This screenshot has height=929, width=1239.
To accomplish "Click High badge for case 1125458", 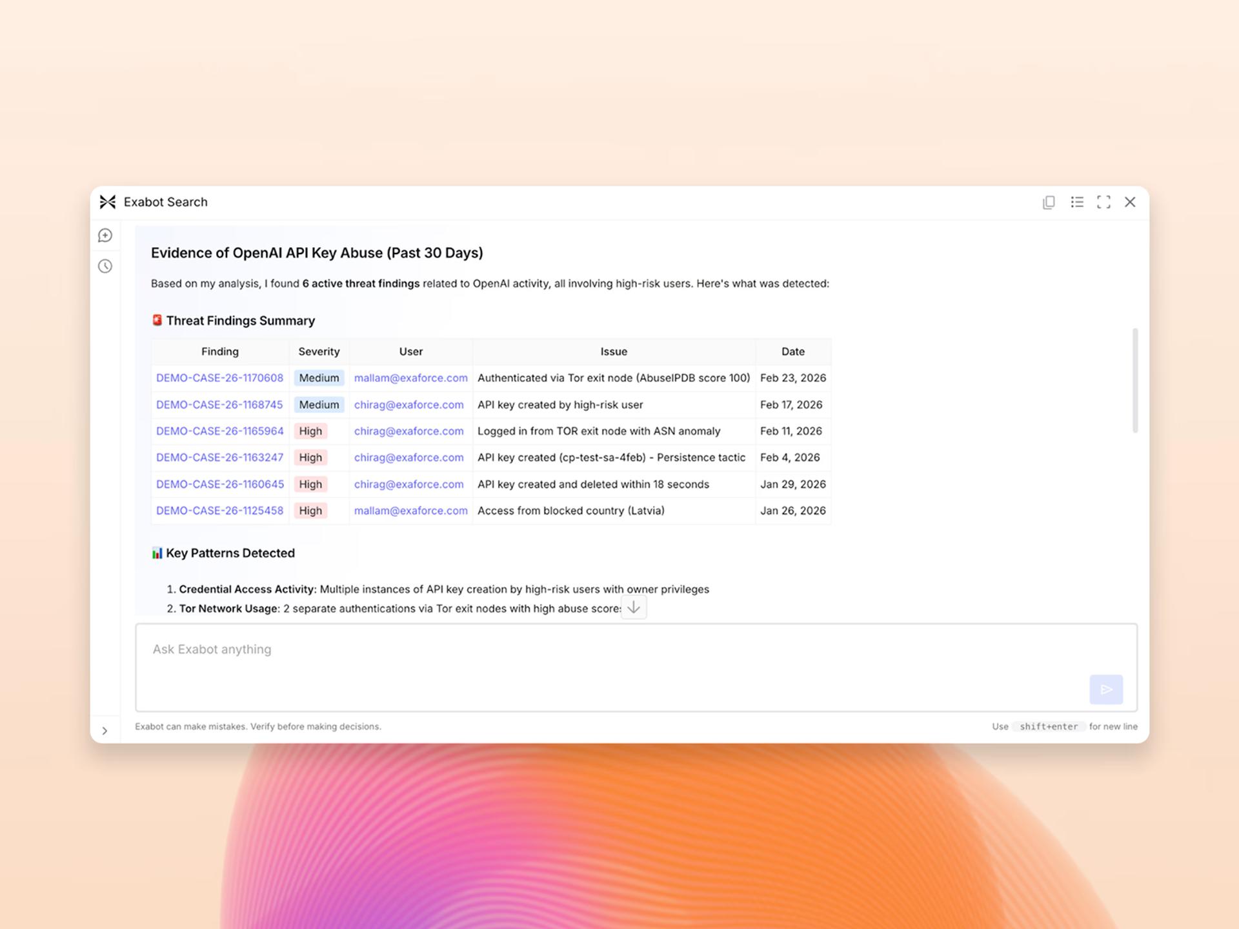I will [310, 510].
